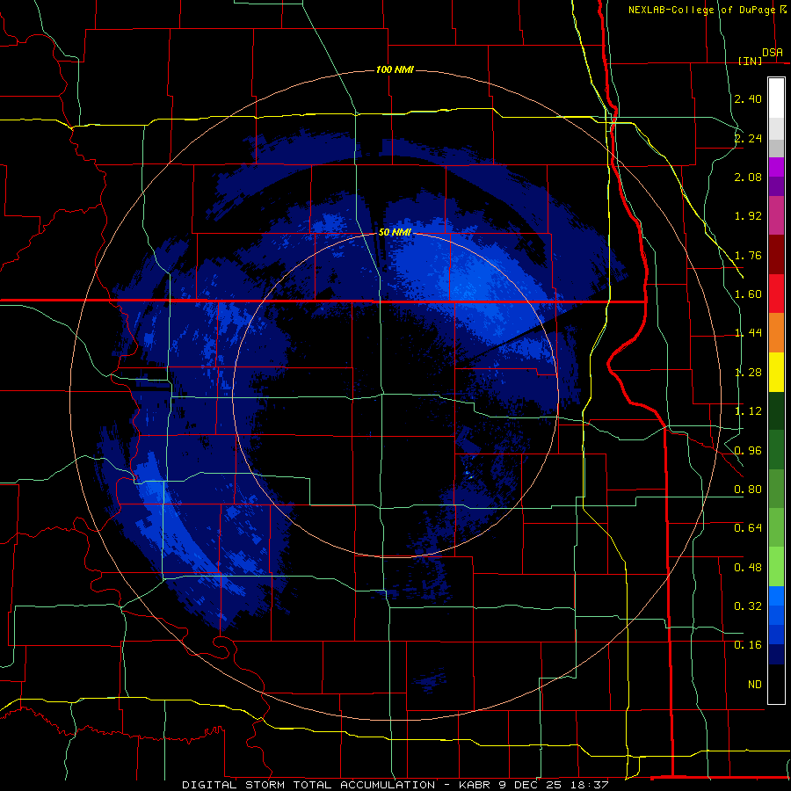The image size is (791, 791).
Task: Click the 0.64 legend value
Action: pos(748,528)
